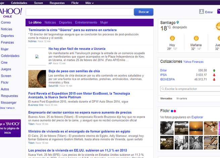
Task: Expand the Sitios Yahoo list
Action: click(7, 108)
